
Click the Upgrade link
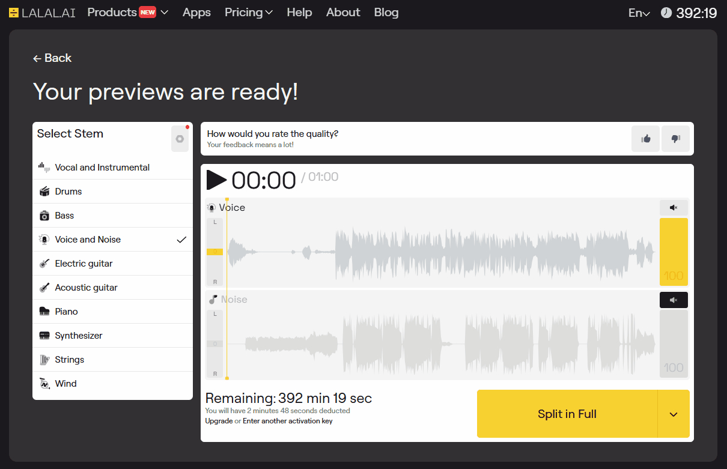(219, 421)
